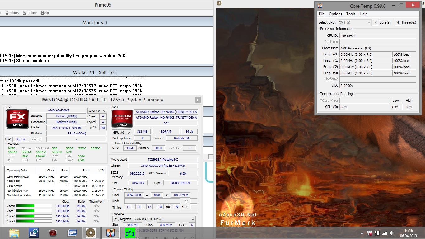Click the memory type 'DDR3 SDRAM'

tap(180, 183)
